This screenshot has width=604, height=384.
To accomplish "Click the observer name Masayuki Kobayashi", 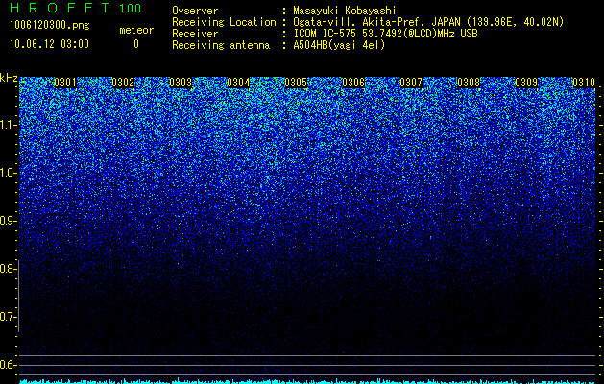I will pos(345,11).
